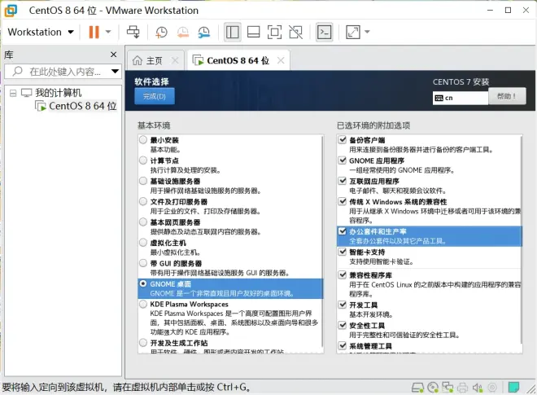The height and width of the screenshot is (395, 537).
Task: Select the 开发及生成工作站 radio button
Action: click(x=143, y=343)
